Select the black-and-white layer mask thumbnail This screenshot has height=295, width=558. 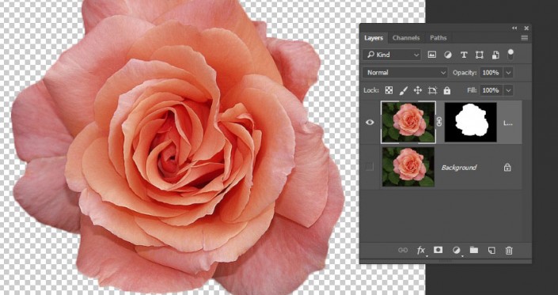coord(470,123)
